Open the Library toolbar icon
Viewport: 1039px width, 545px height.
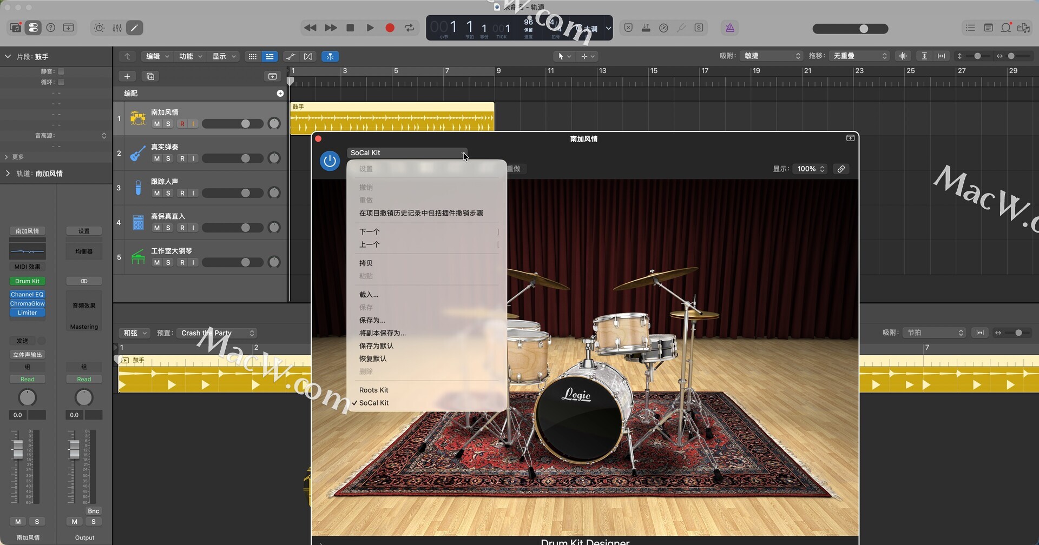click(16, 28)
